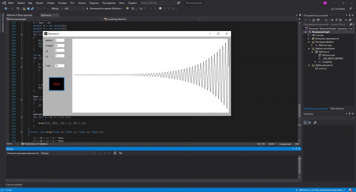The image size is (356, 192).
Task: Click the Live Share button
Action: click(338, 9)
